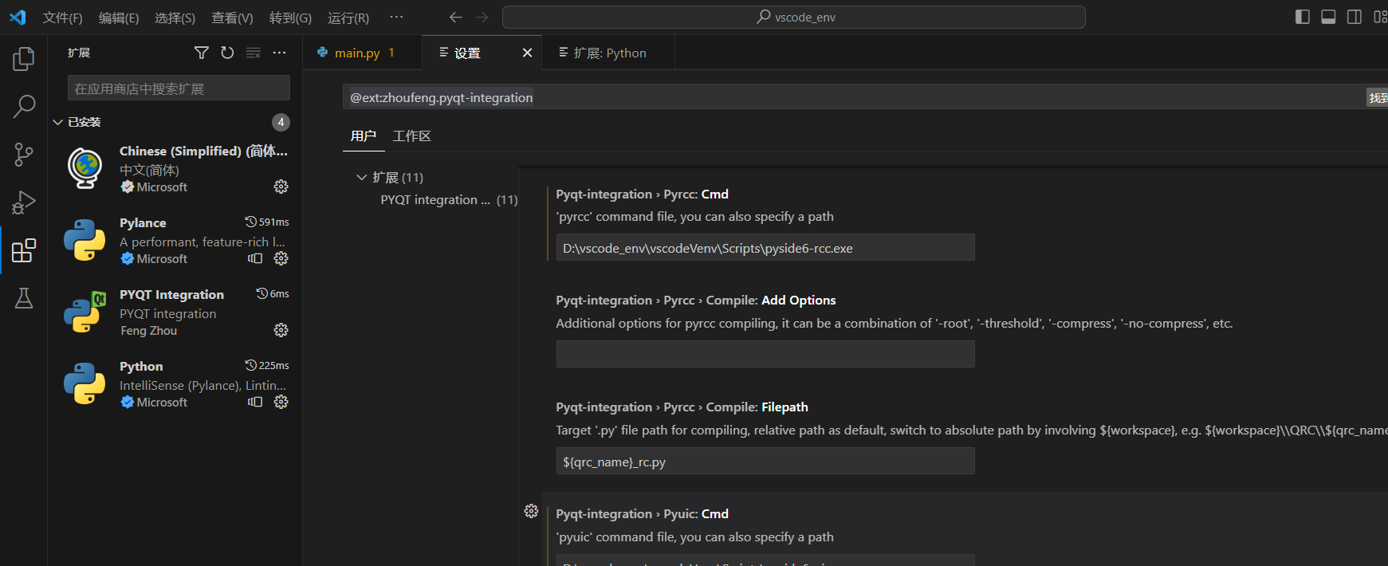Open manage gear for Pylance extension
Screen dimensions: 1388x566
(281, 258)
